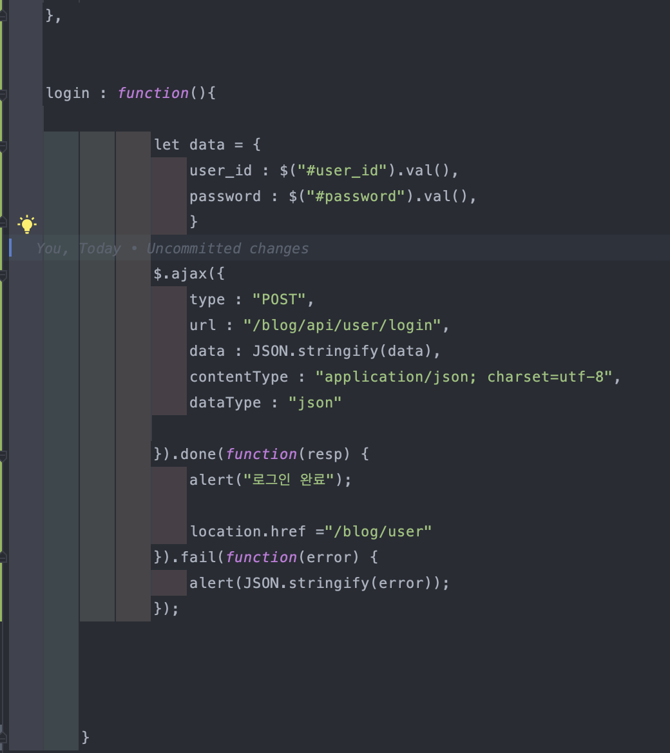
Task: Click the "/blog/api/user/login" URL string
Action: click(x=342, y=326)
